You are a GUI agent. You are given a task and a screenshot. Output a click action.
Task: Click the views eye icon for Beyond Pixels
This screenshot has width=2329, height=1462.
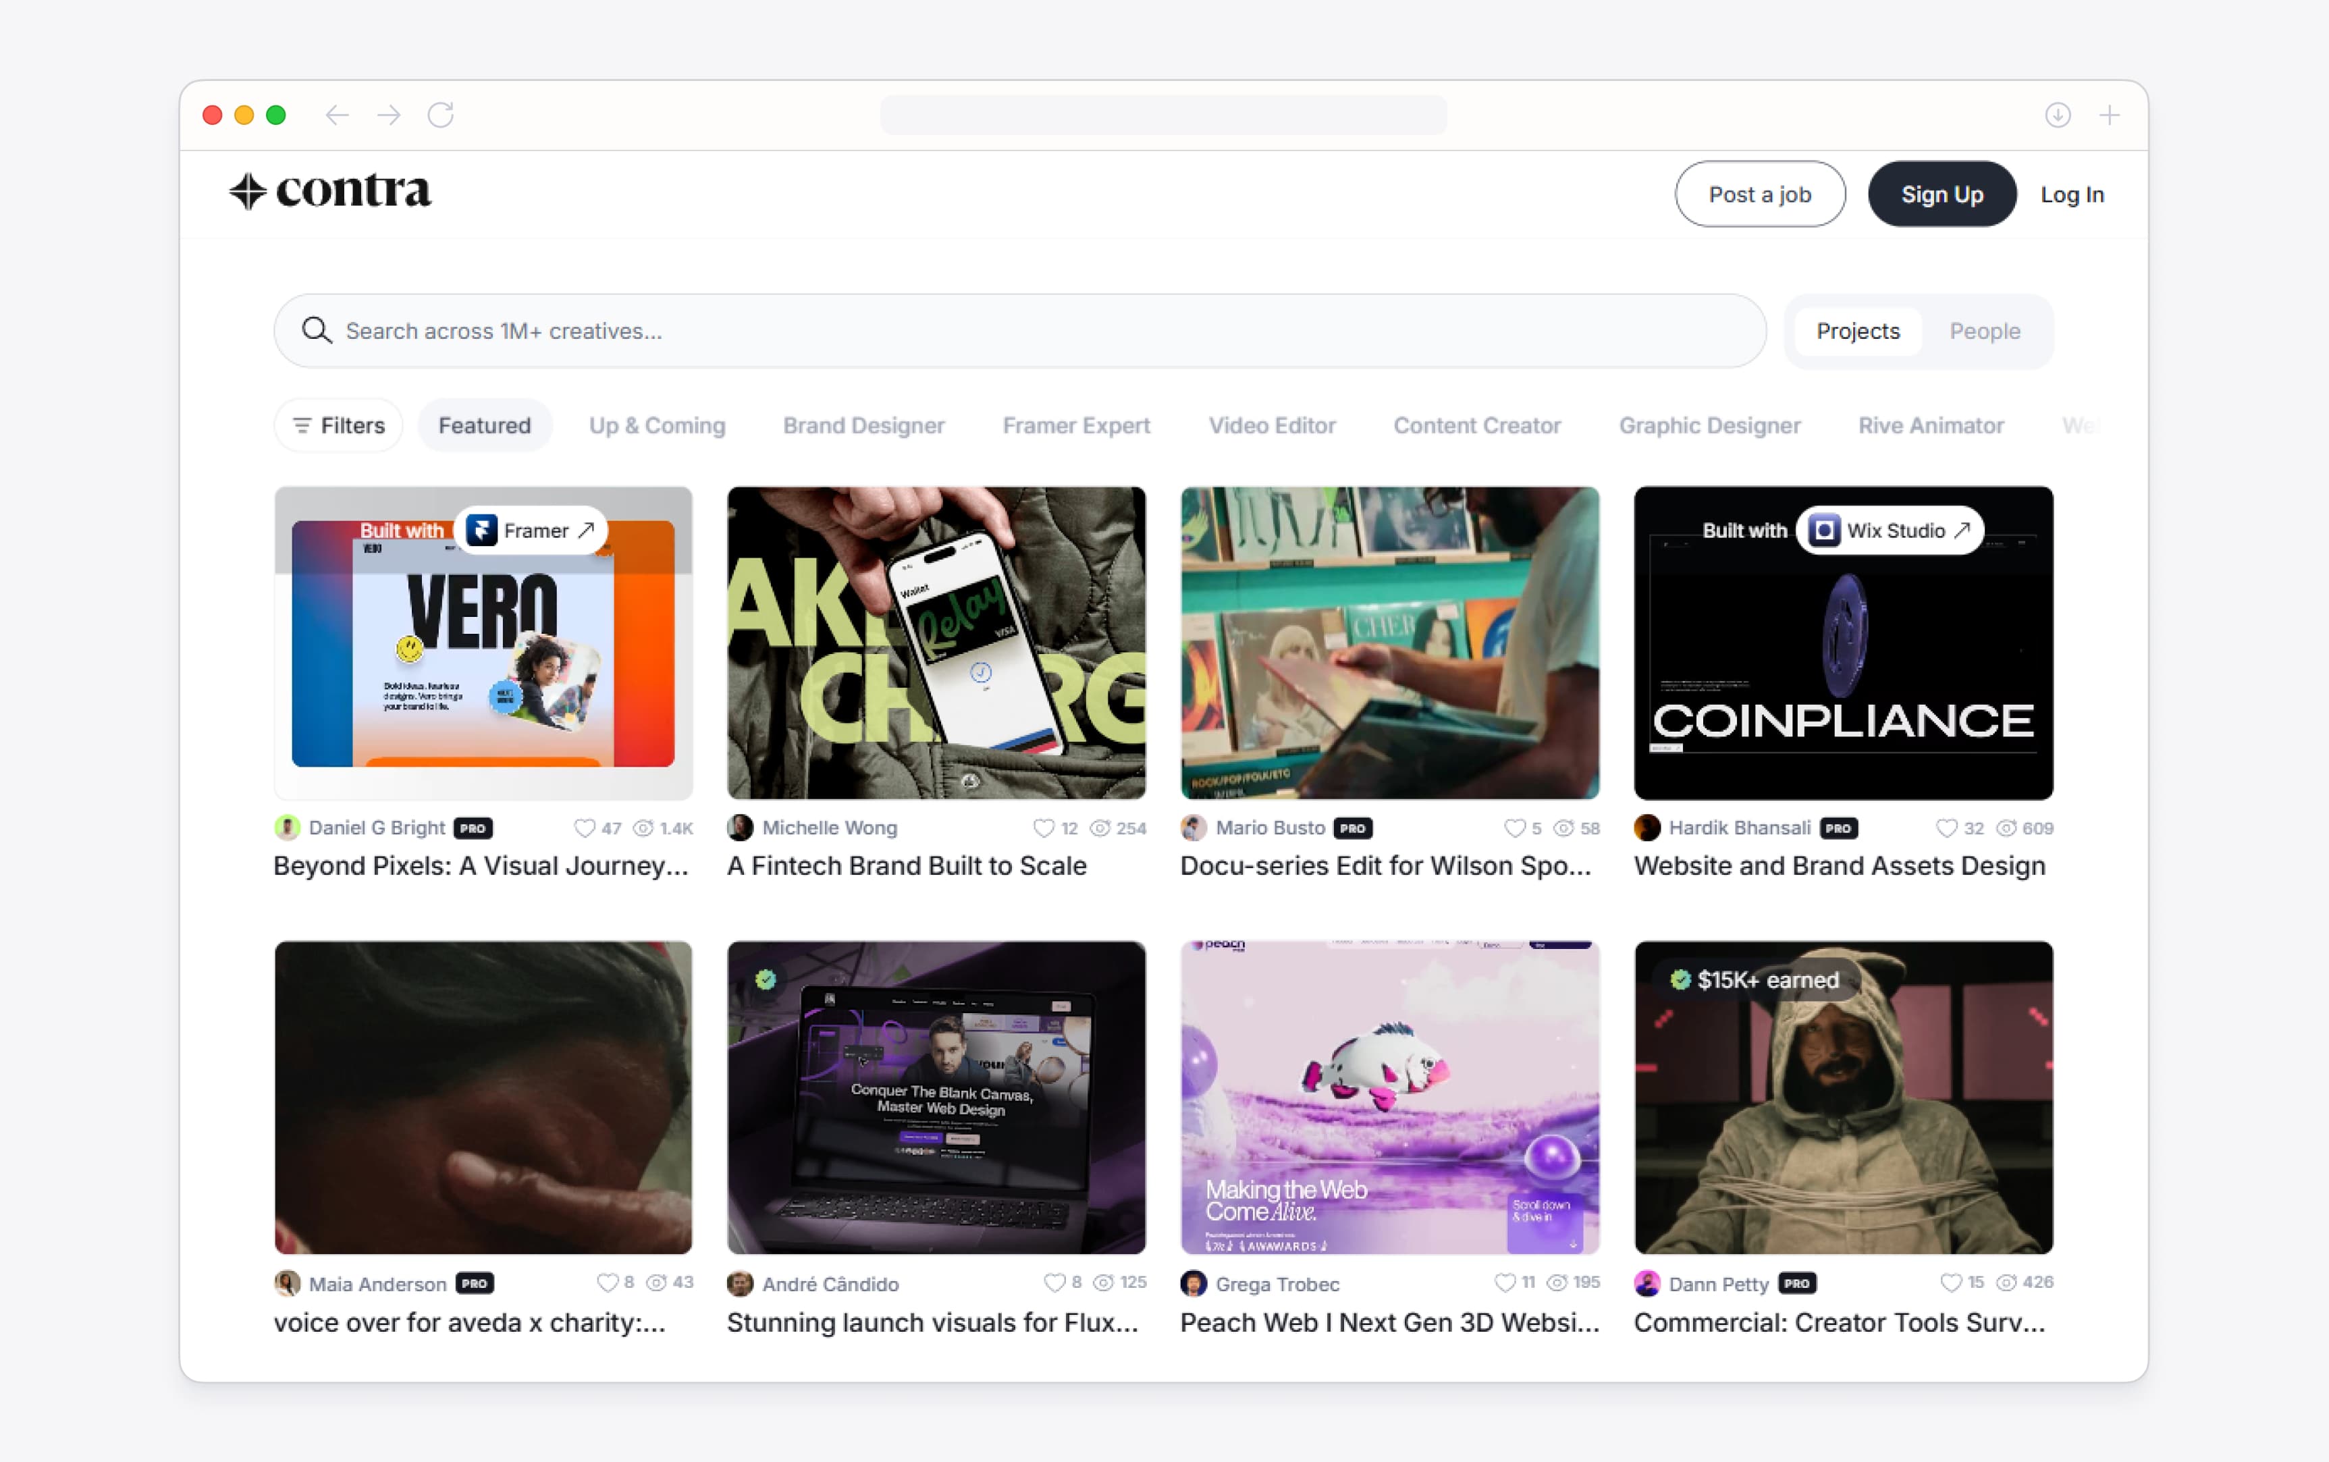(x=643, y=828)
